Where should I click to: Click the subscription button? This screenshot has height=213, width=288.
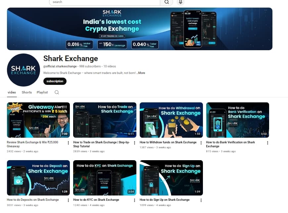pos(55,81)
